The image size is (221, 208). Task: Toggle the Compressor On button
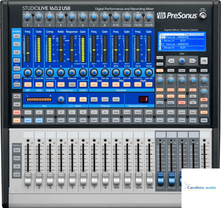[x=61, y=84]
